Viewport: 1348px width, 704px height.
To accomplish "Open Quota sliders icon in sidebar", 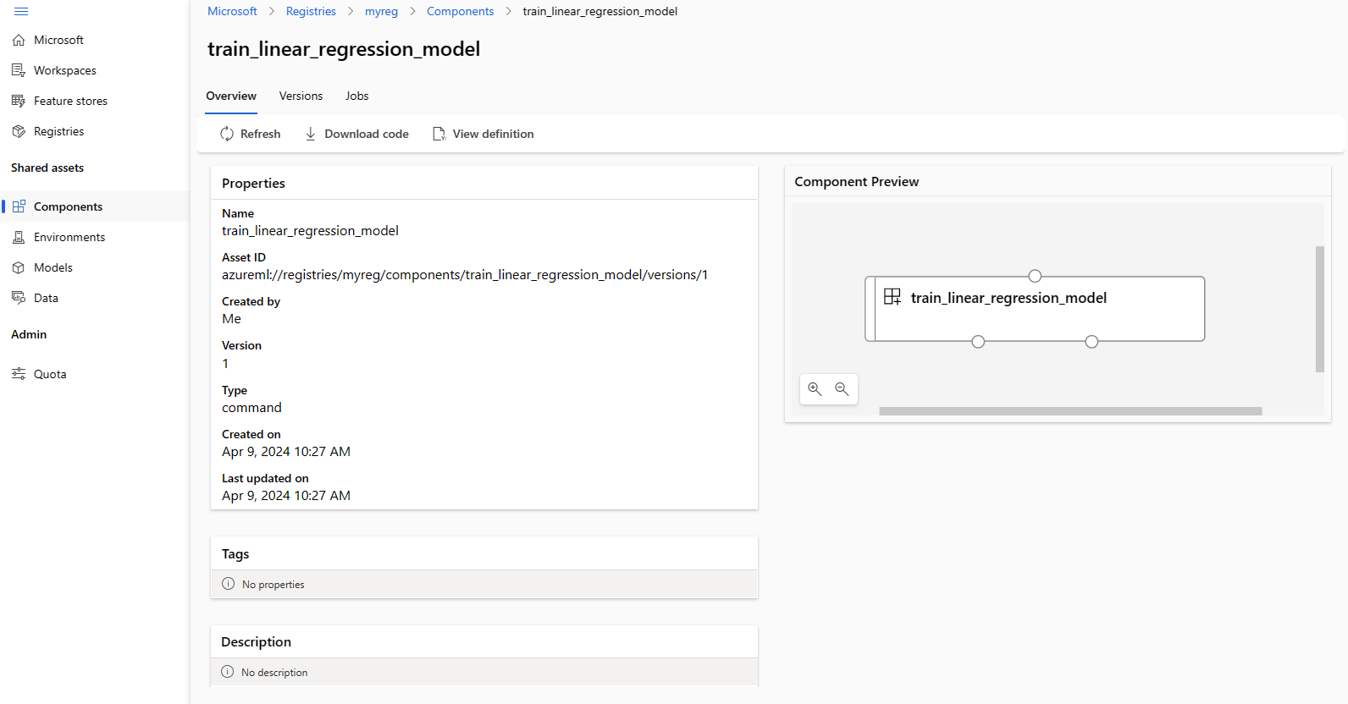I will point(19,374).
